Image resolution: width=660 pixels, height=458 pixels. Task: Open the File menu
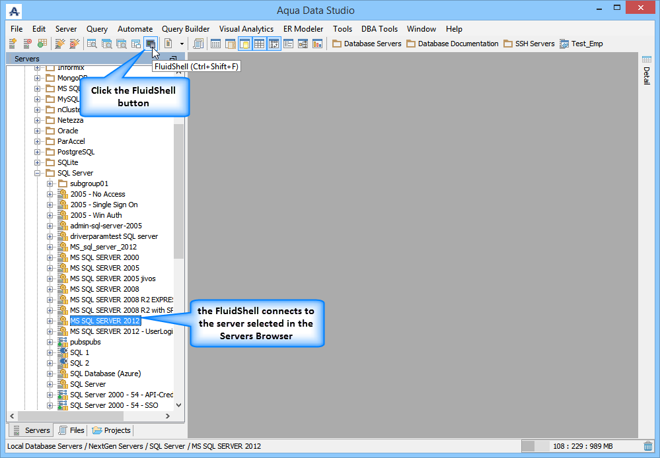[x=17, y=29]
